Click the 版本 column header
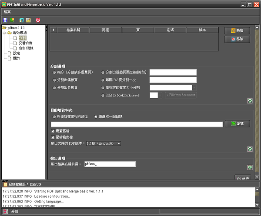The image size is (261, 216). pyautogui.click(x=202, y=30)
